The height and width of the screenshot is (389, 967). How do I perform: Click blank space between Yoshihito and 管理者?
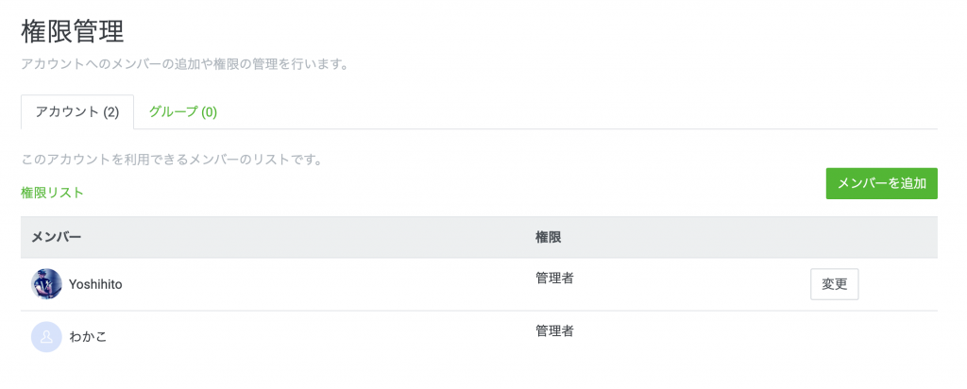(327, 284)
